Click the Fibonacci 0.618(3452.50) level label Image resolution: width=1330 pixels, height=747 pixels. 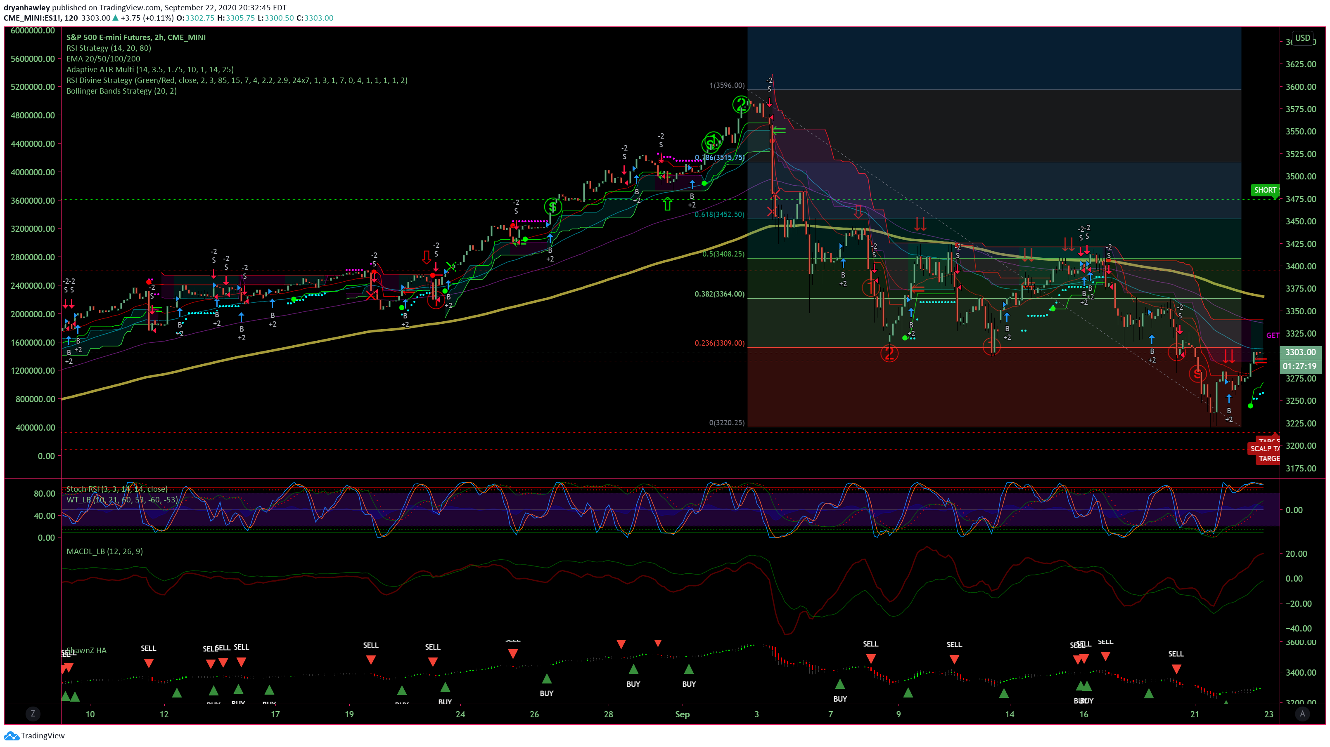tap(720, 214)
